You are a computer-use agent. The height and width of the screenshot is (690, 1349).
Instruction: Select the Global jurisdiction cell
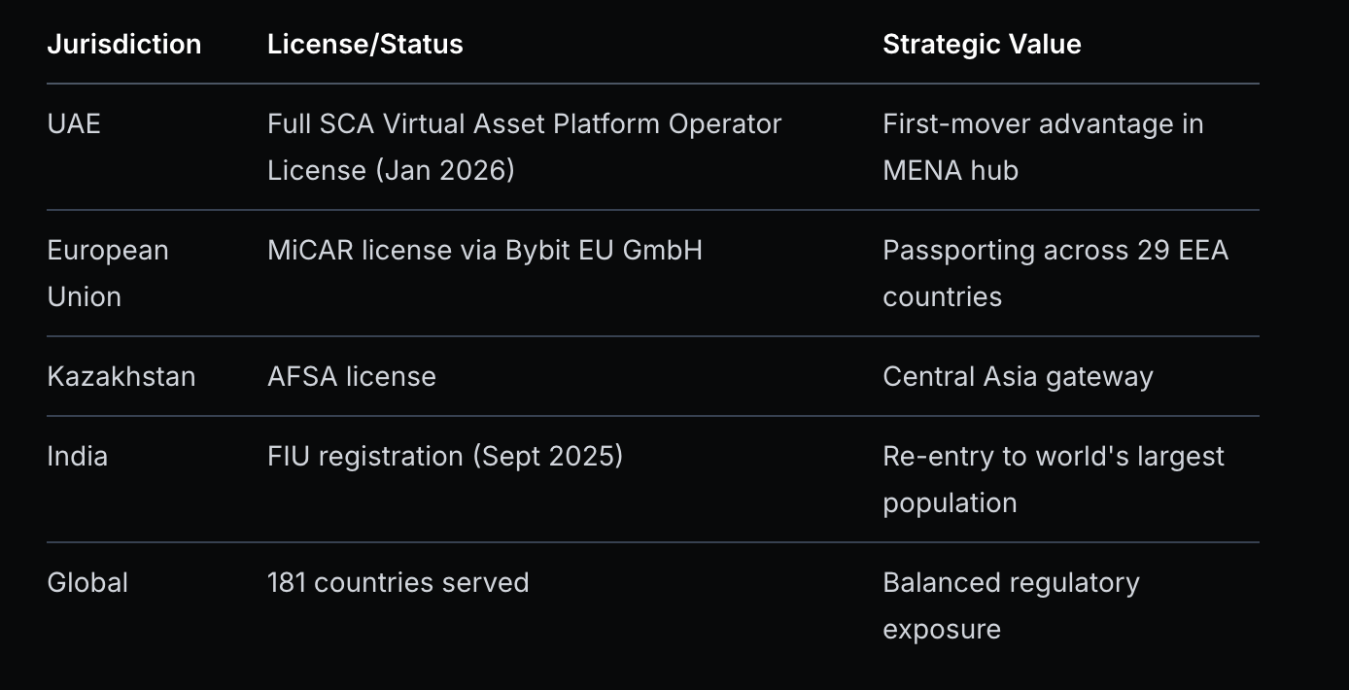coord(87,583)
